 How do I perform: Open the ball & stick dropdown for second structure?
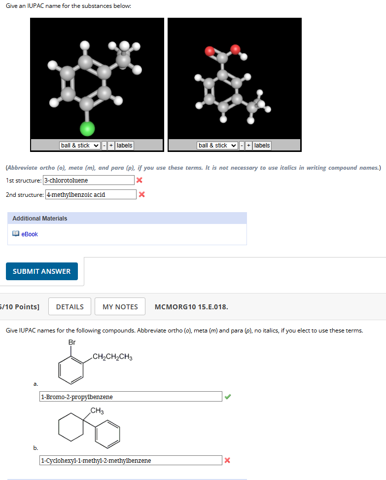pos(217,145)
